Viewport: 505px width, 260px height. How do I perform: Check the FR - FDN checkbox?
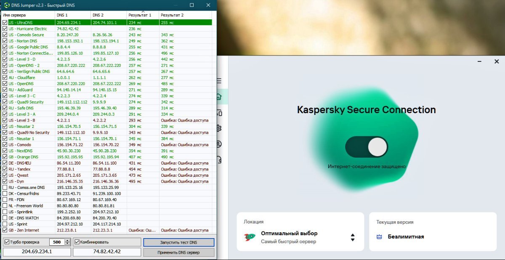(x=5, y=200)
